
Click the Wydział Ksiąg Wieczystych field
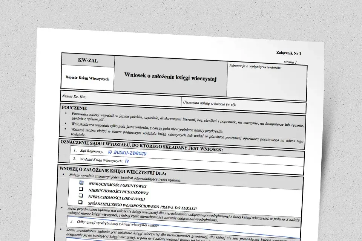(187, 162)
